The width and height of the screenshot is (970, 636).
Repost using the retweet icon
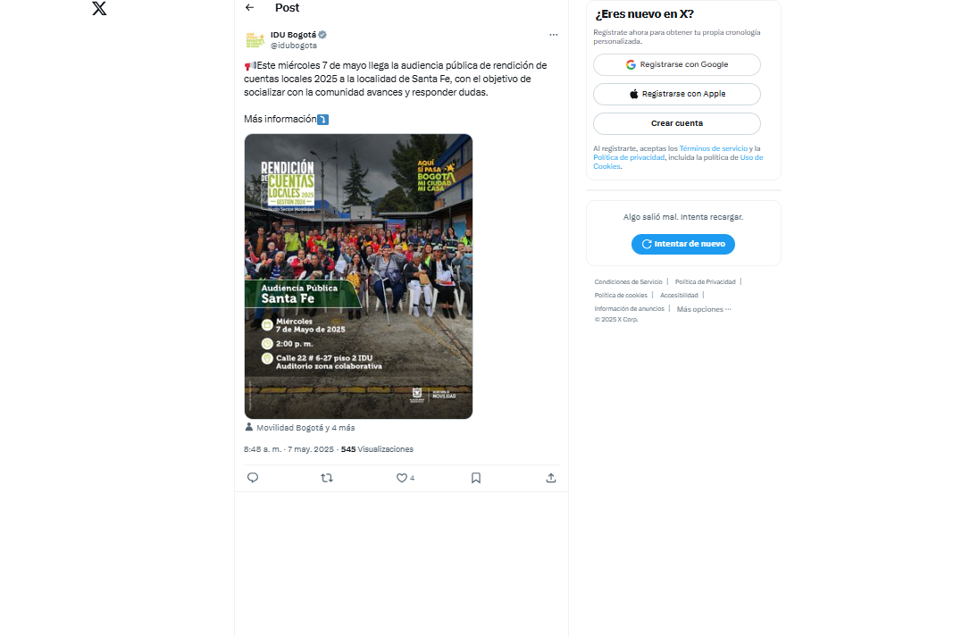(x=327, y=478)
